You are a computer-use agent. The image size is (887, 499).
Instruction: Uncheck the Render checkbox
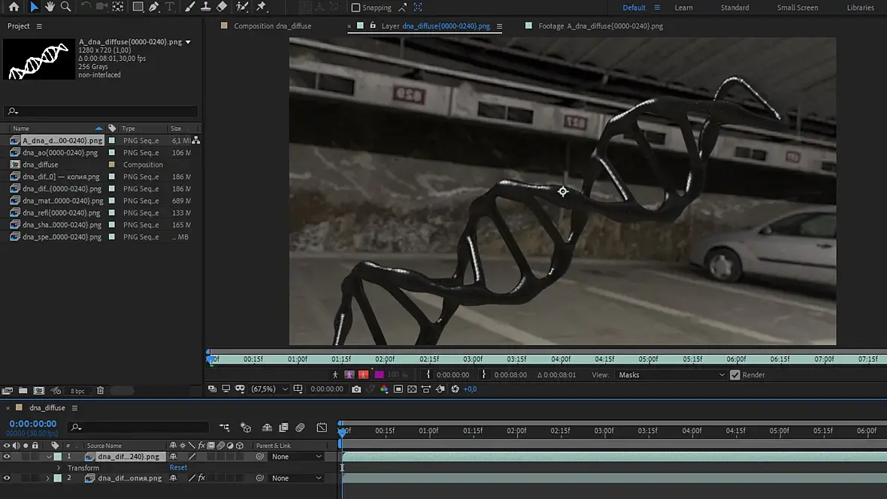pyautogui.click(x=735, y=375)
